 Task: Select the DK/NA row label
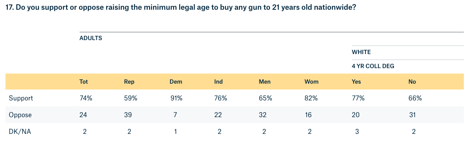(x=20, y=132)
